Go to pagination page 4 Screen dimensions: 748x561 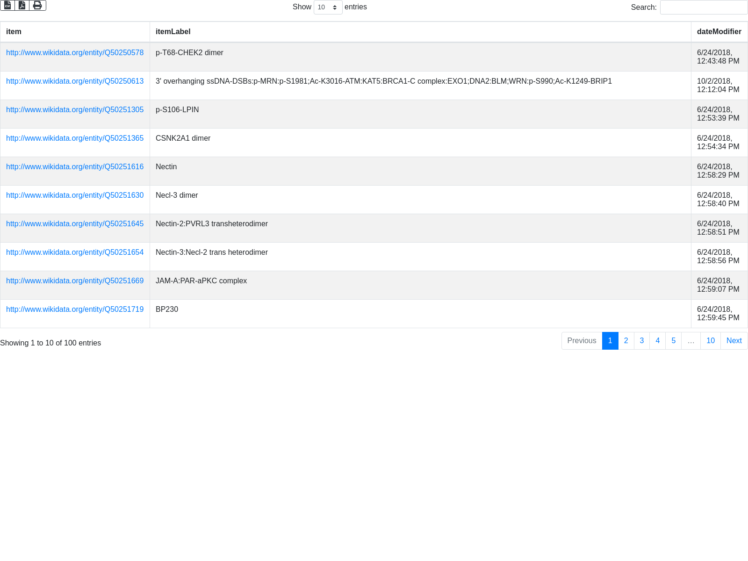pos(658,341)
